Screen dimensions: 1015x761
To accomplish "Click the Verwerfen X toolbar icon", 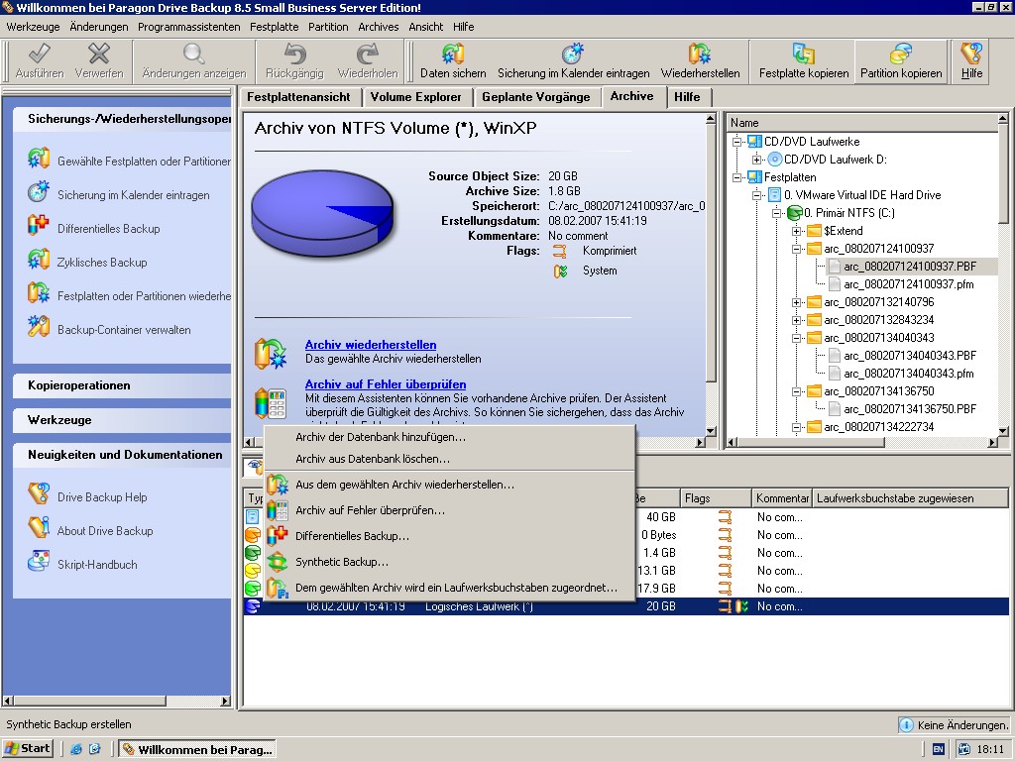I will [99, 54].
